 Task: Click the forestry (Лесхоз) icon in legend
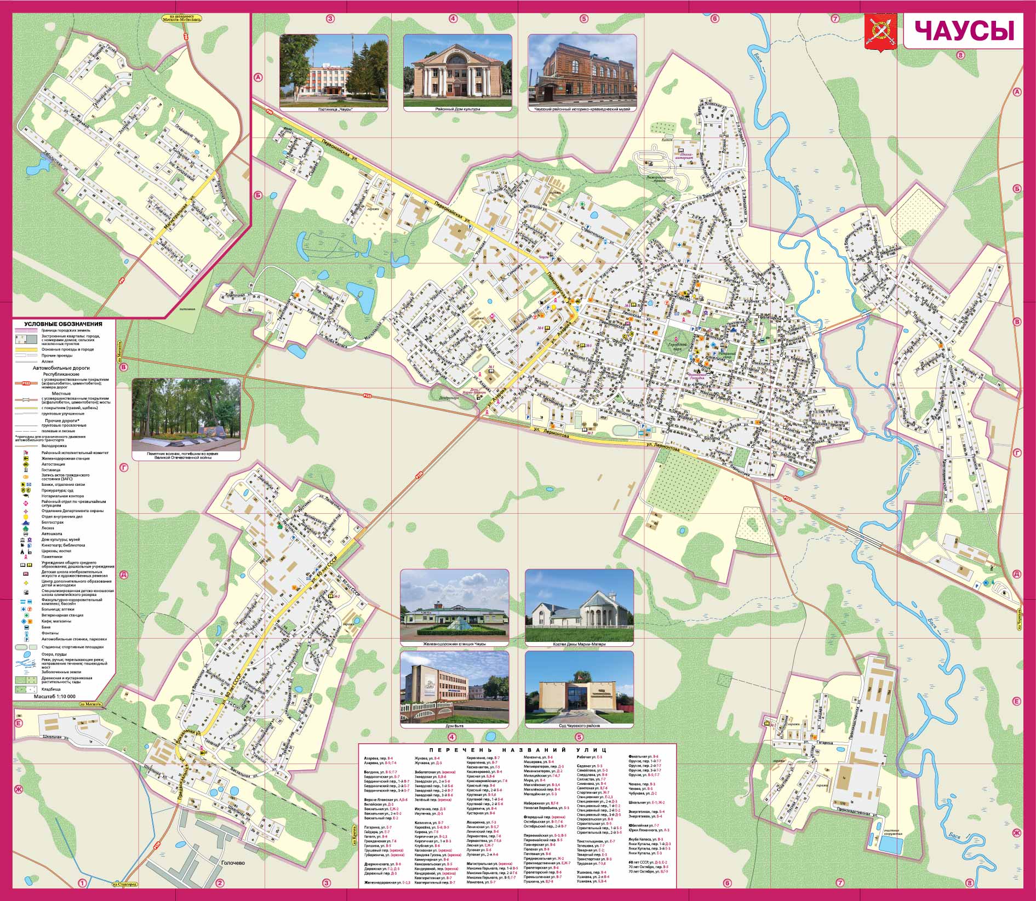[26, 529]
